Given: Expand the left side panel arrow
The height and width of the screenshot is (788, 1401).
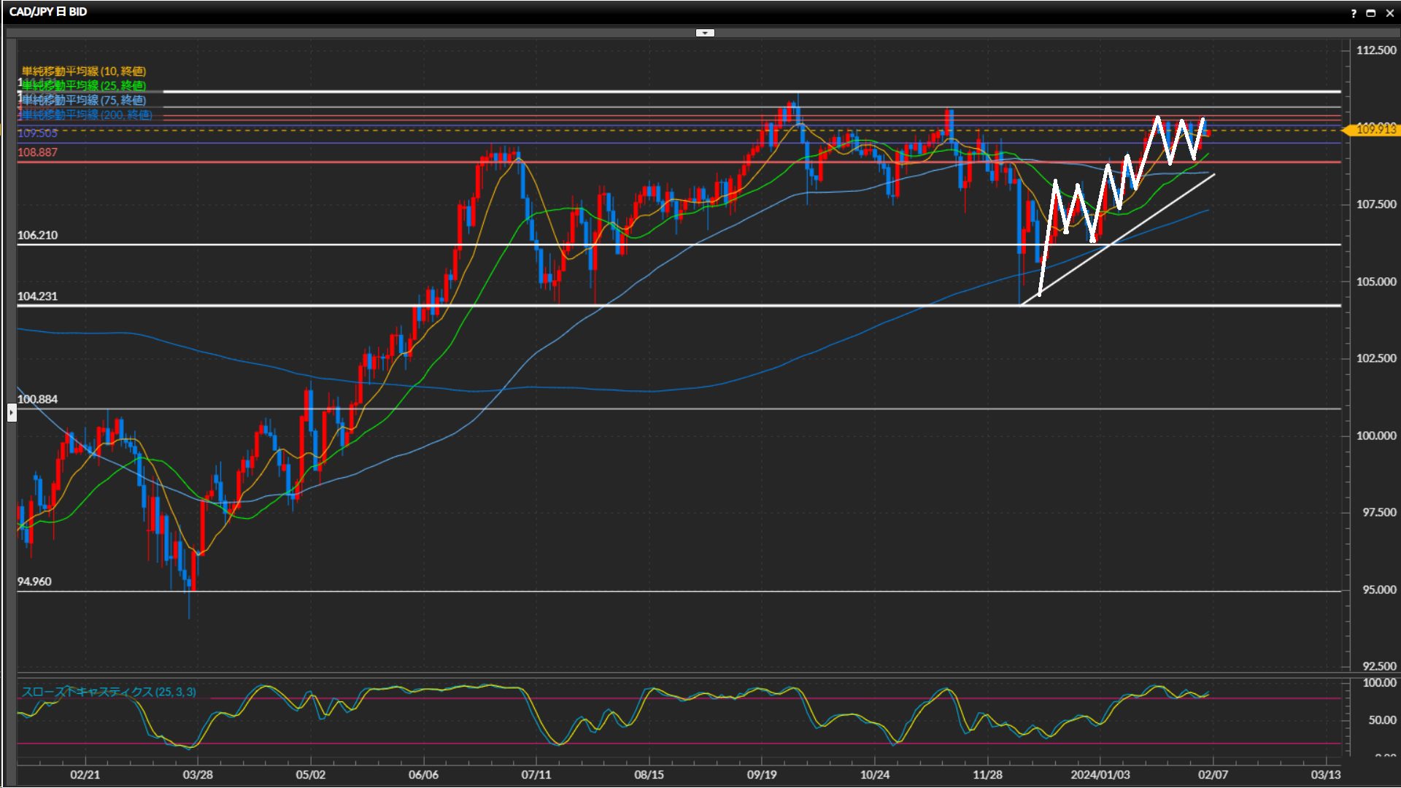Looking at the screenshot, I should tap(12, 413).
